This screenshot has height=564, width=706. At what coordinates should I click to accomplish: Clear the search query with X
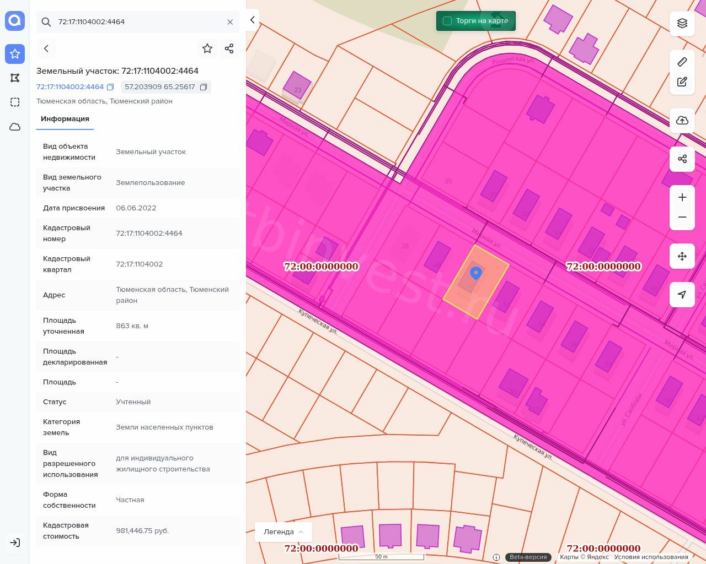pos(230,22)
